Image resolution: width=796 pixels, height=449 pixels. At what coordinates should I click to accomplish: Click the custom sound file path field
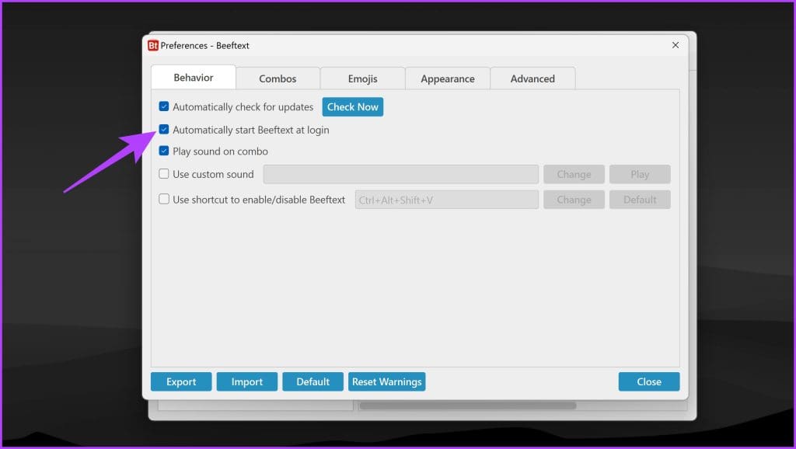click(401, 174)
